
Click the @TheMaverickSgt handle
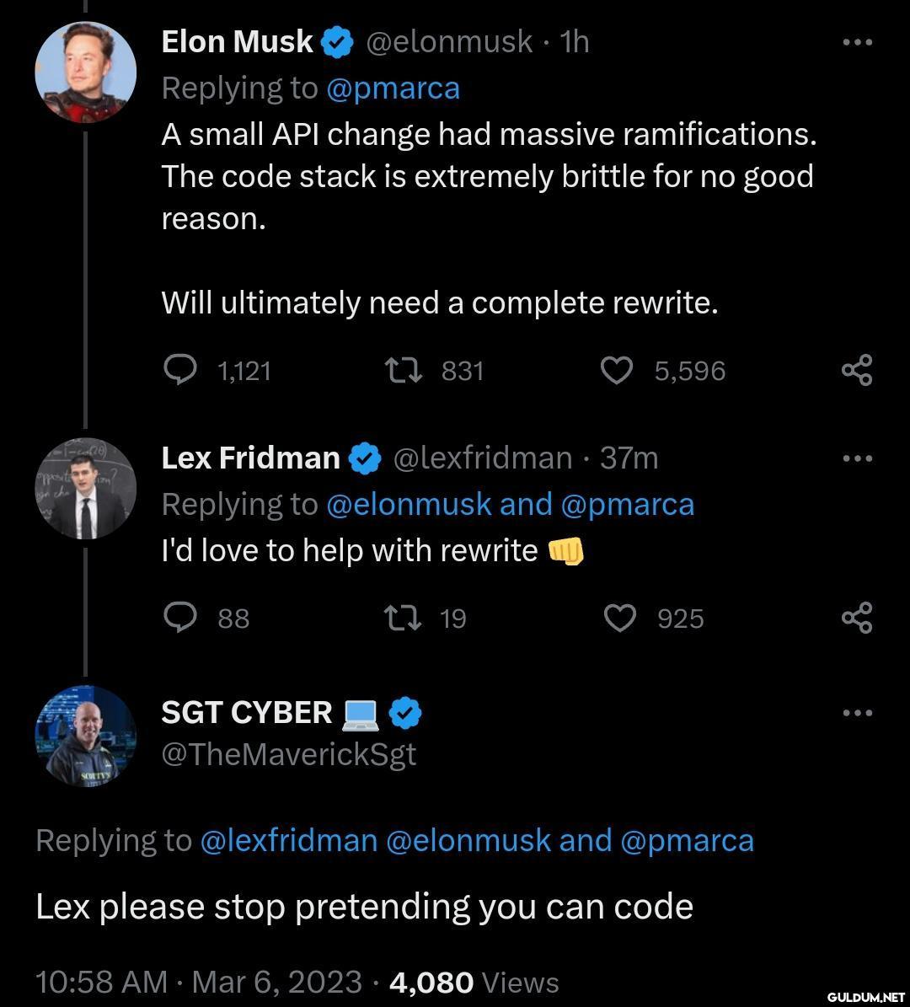click(x=288, y=755)
